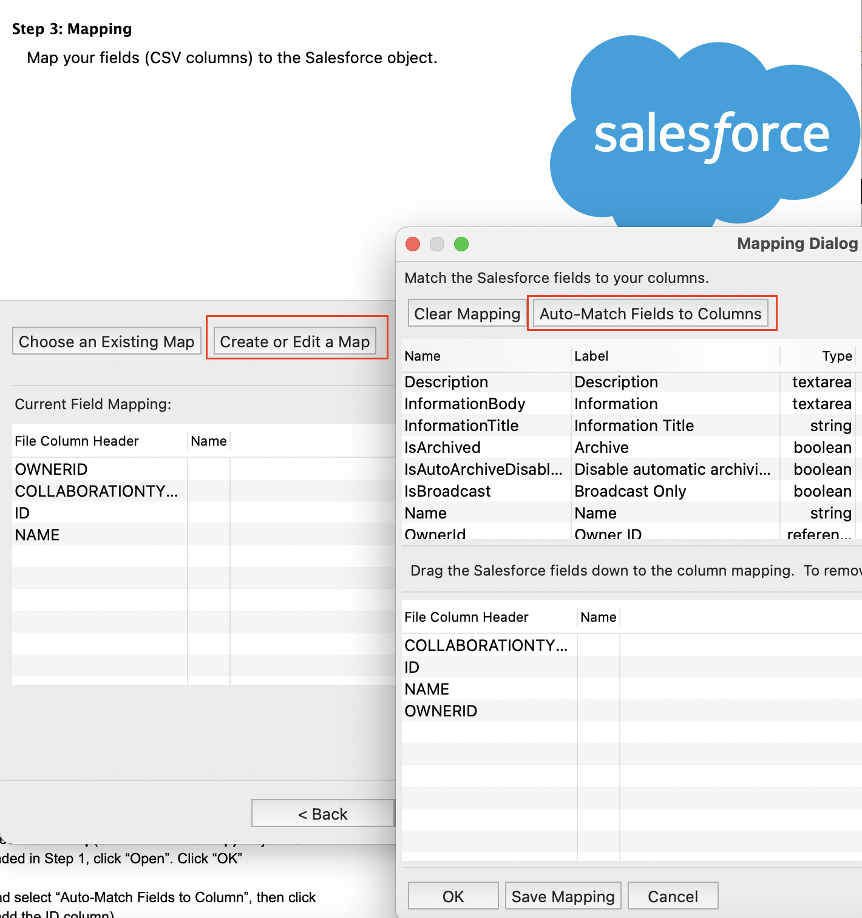The height and width of the screenshot is (918, 862).
Task: Select ID row in Current Field Mapping
Action: click(203, 513)
